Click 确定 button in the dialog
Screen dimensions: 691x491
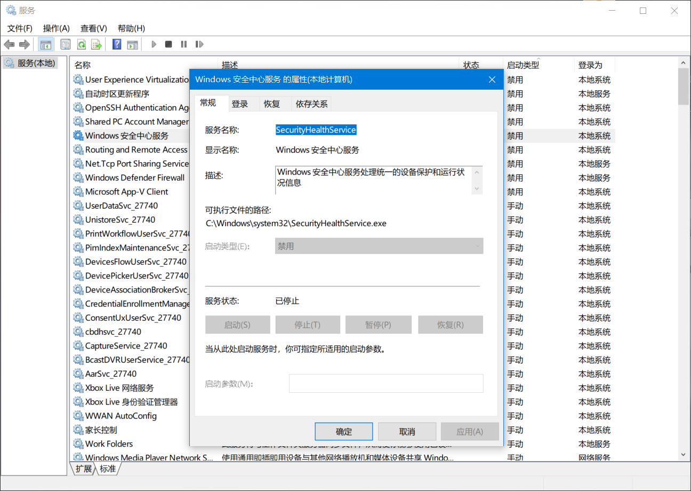(344, 431)
